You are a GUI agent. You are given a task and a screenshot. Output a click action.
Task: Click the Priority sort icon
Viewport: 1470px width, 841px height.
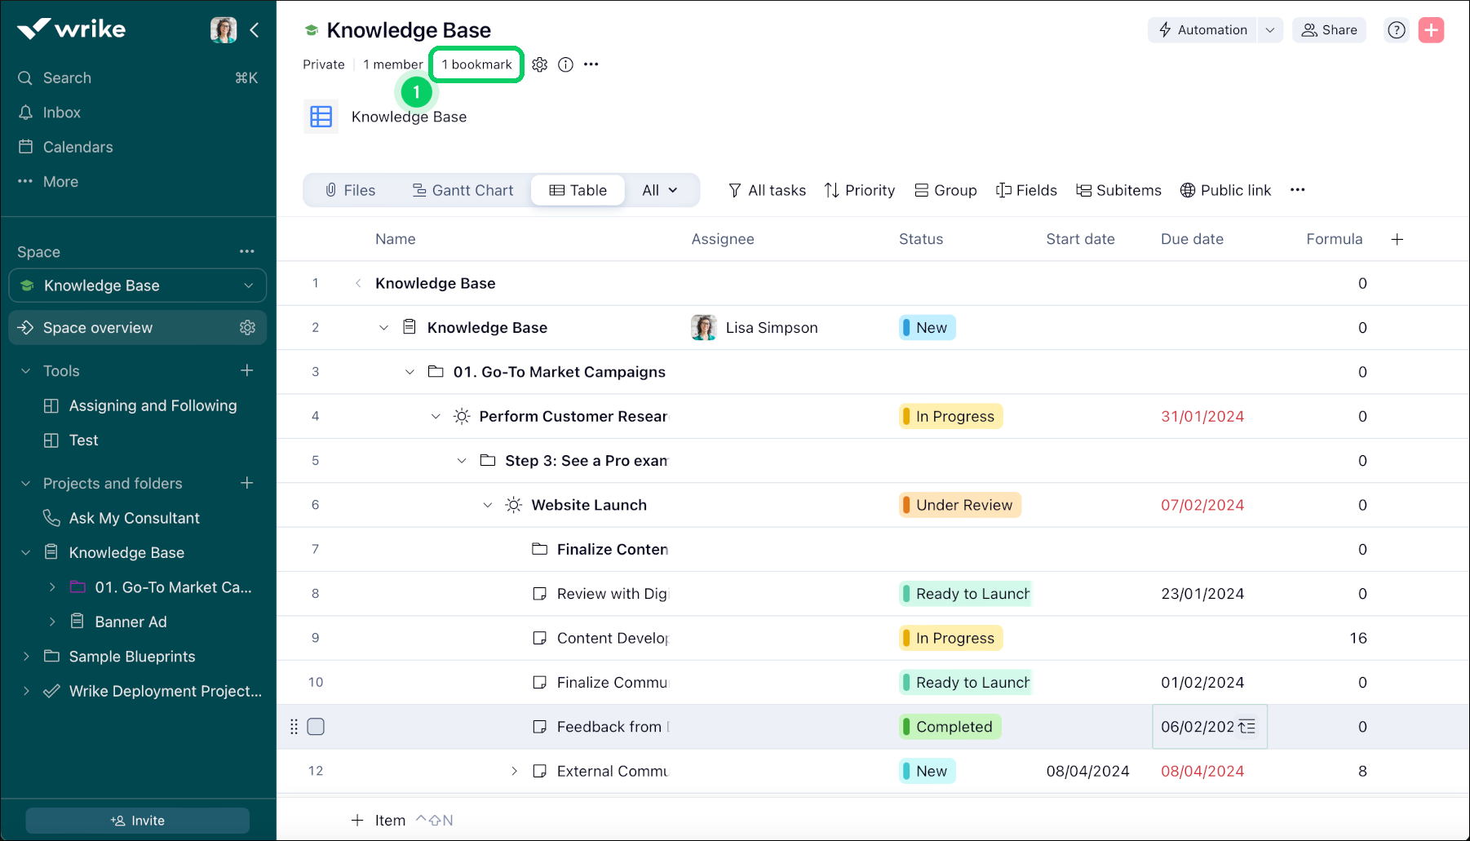[832, 190]
